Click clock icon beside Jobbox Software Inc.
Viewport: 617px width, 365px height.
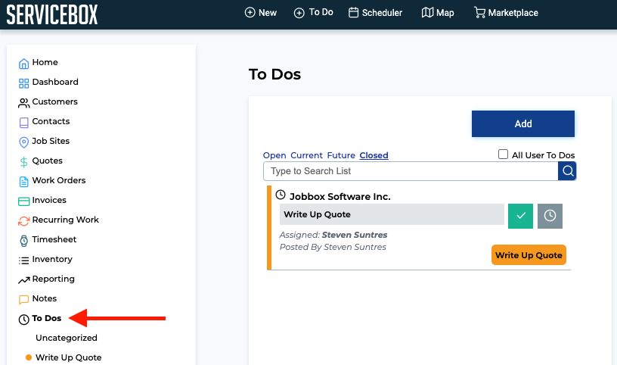click(x=281, y=195)
